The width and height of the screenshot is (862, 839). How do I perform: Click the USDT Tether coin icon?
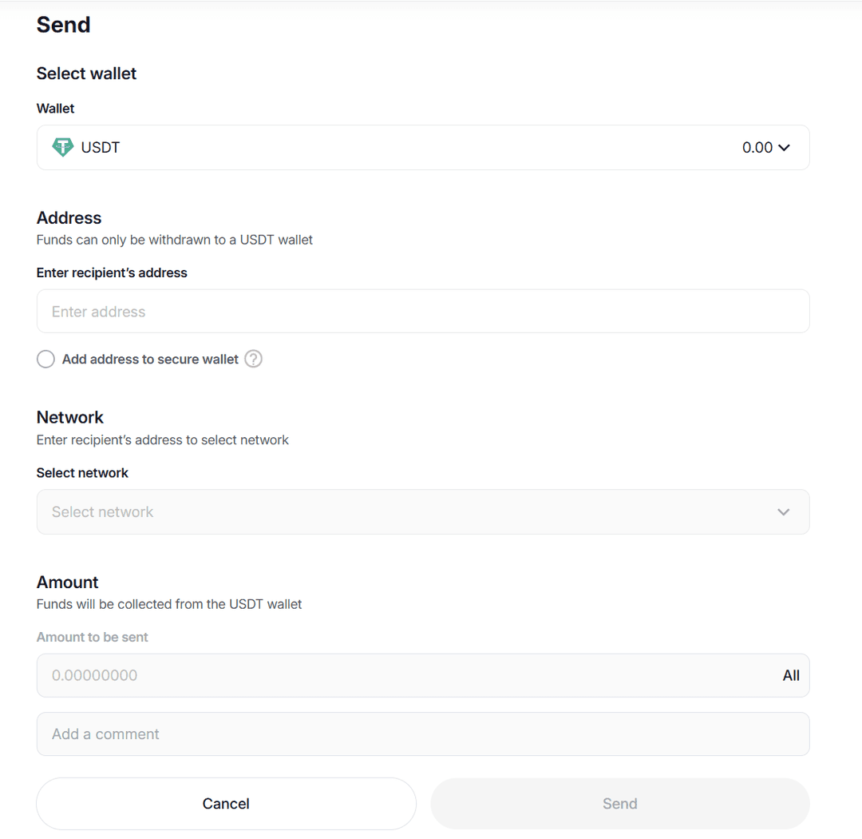[62, 147]
